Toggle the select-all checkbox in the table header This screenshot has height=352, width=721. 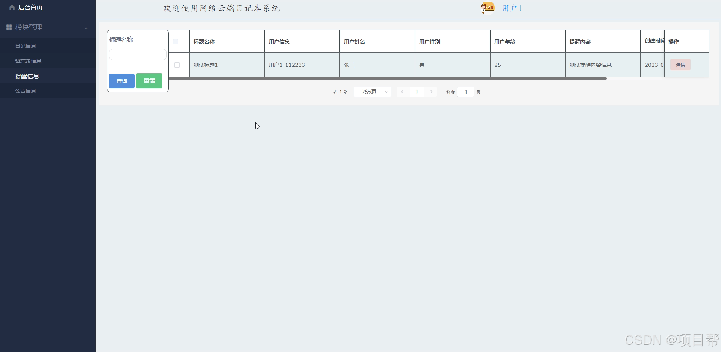[176, 42]
